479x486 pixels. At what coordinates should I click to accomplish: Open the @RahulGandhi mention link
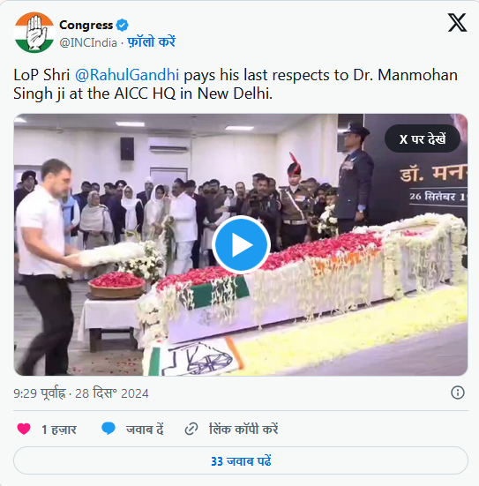pos(127,75)
